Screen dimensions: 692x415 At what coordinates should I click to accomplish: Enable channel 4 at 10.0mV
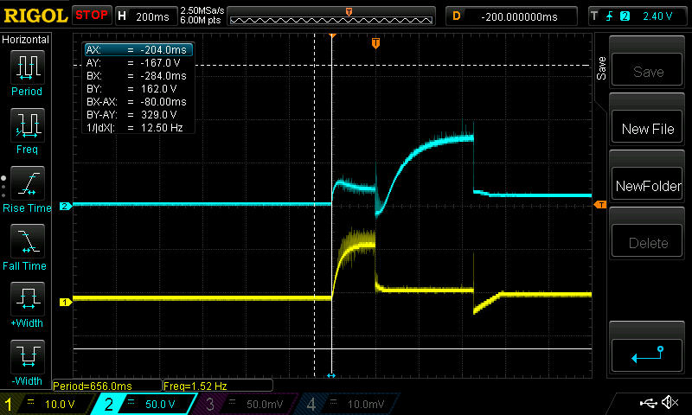point(347,404)
